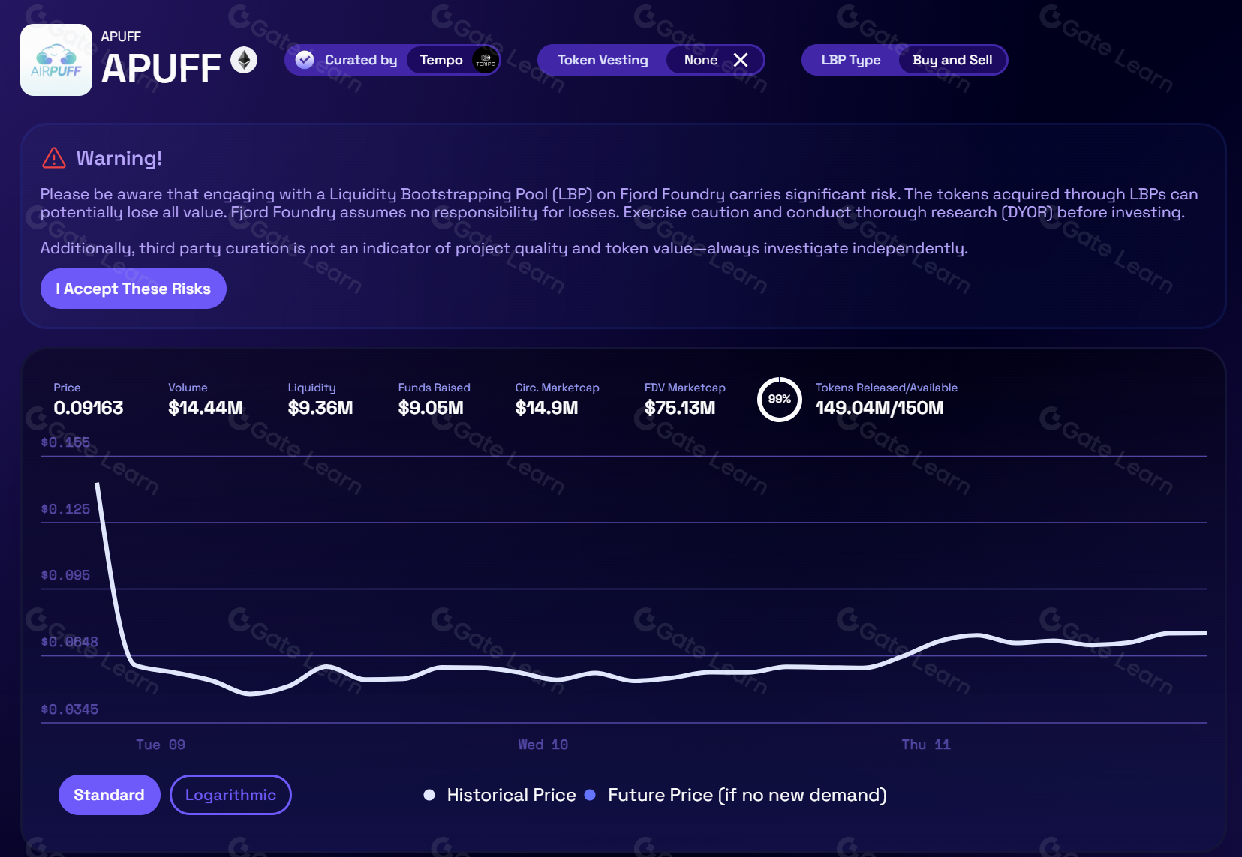Image resolution: width=1242 pixels, height=857 pixels.
Task: Click the Funds Raised value $9.05M
Action: (431, 408)
